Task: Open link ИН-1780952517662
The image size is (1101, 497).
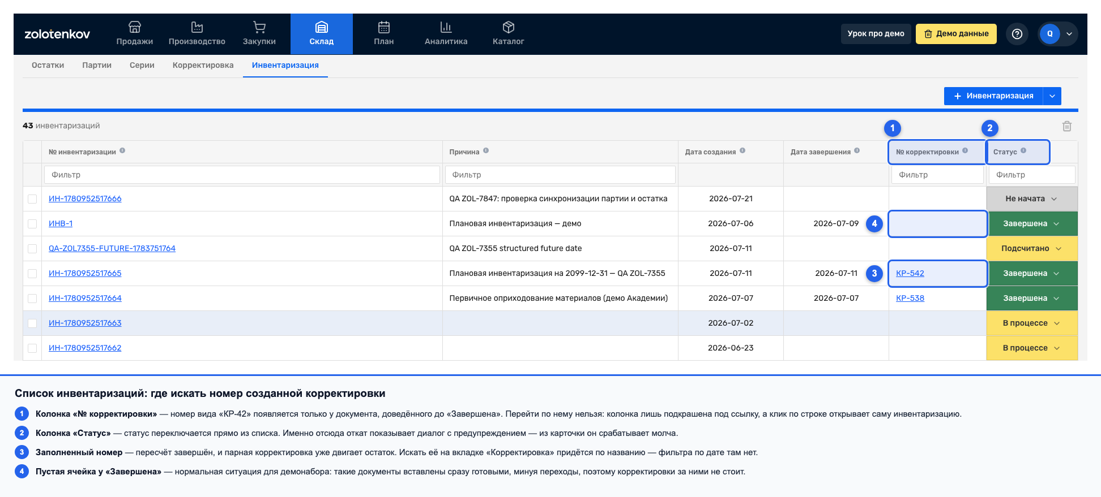Action: [85, 348]
